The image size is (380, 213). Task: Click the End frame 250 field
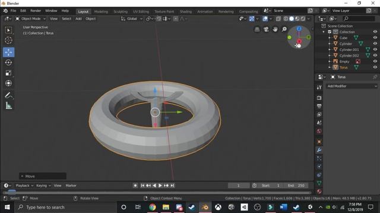click(296, 185)
